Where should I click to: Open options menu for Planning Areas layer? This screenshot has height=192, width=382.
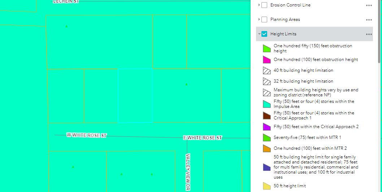pyautogui.click(x=369, y=20)
